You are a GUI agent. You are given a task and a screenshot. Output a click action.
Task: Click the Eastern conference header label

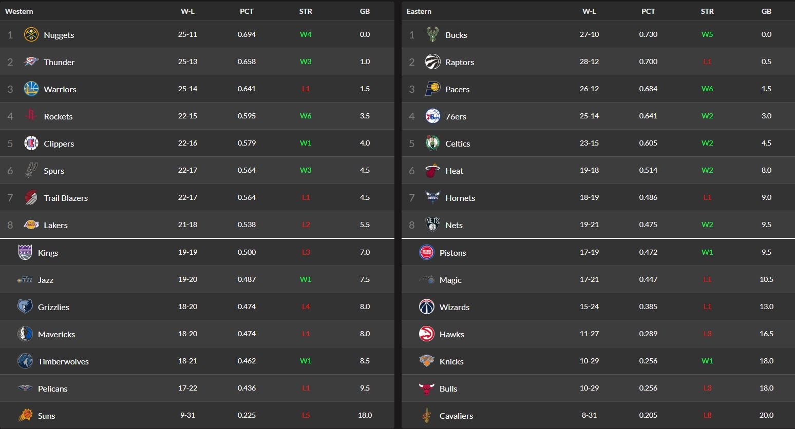point(419,11)
